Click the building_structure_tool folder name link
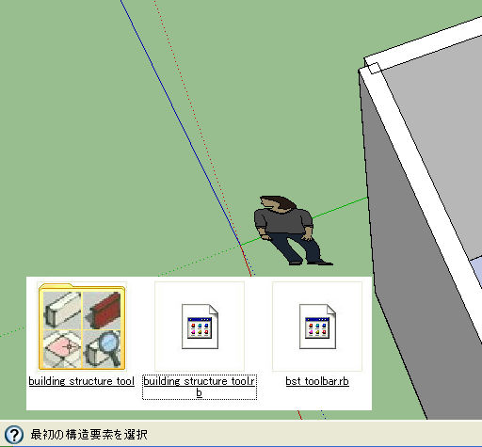The height and width of the screenshot is (447, 482). coord(82,381)
